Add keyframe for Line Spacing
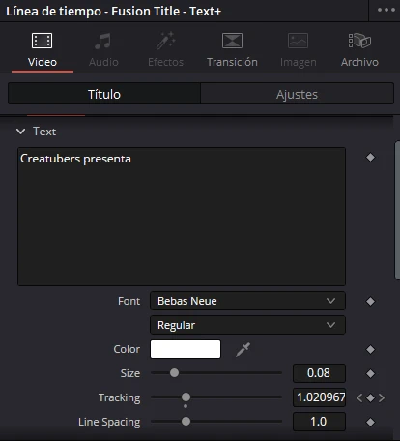 [x=370, y=422]
